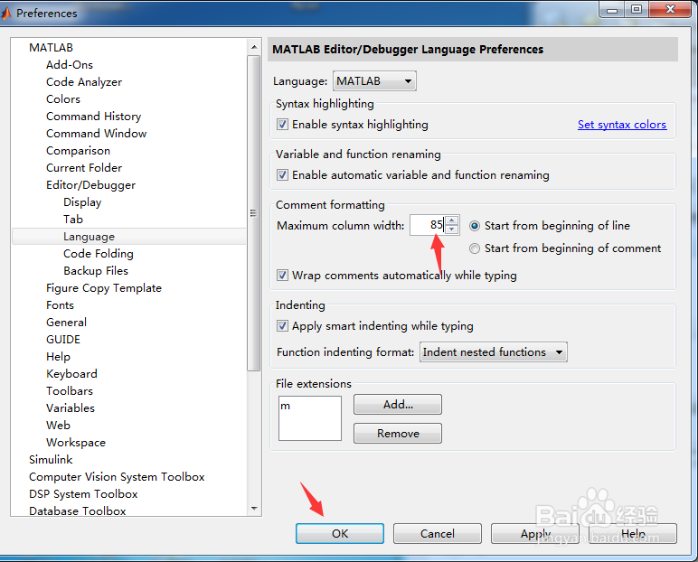The width and height of the screenshot is (698, 562).
Task: Toggle Wrap comments automatically while typing
Action: tap(282, 276)
